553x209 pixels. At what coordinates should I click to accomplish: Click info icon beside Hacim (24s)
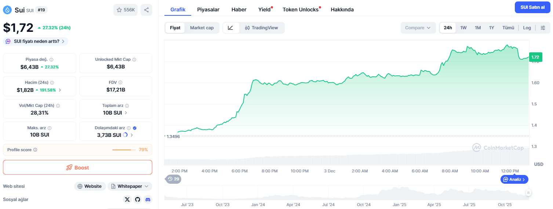(52, 82)
